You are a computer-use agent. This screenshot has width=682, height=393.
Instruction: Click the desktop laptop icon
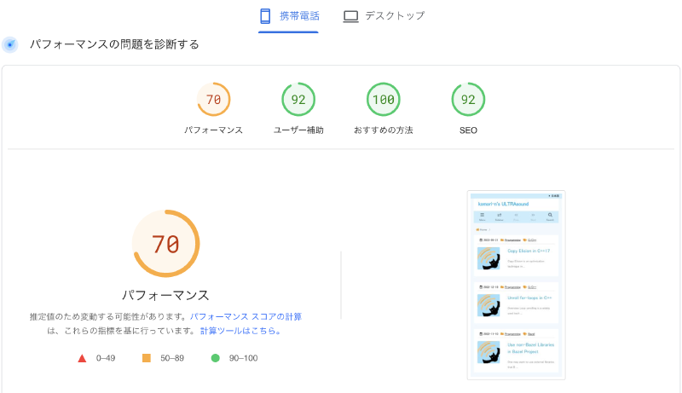point(350,16)
